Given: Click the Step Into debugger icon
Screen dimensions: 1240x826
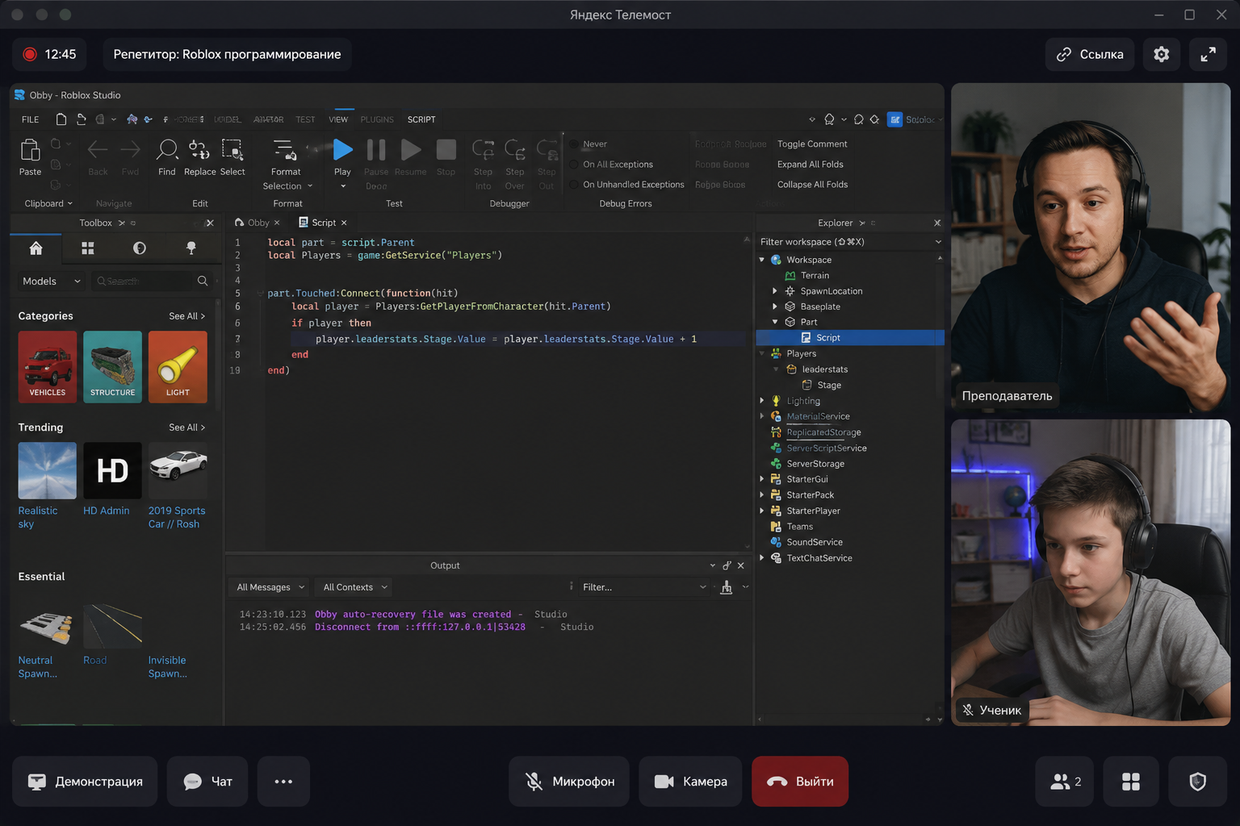Looking at the screenshot, I should click(483, 150).
